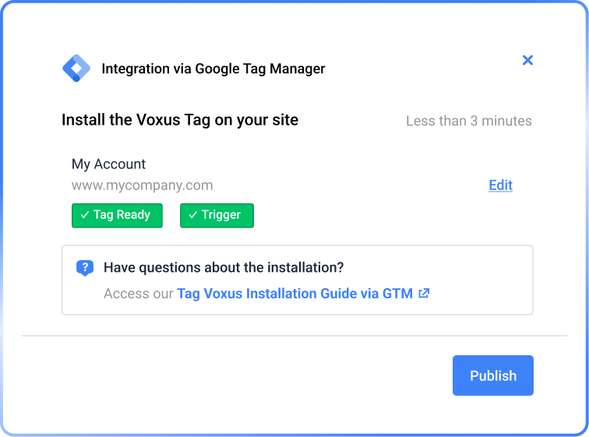Close the integration dialog with the X
This screenshot has height=437, width=589.
[527, 60]
